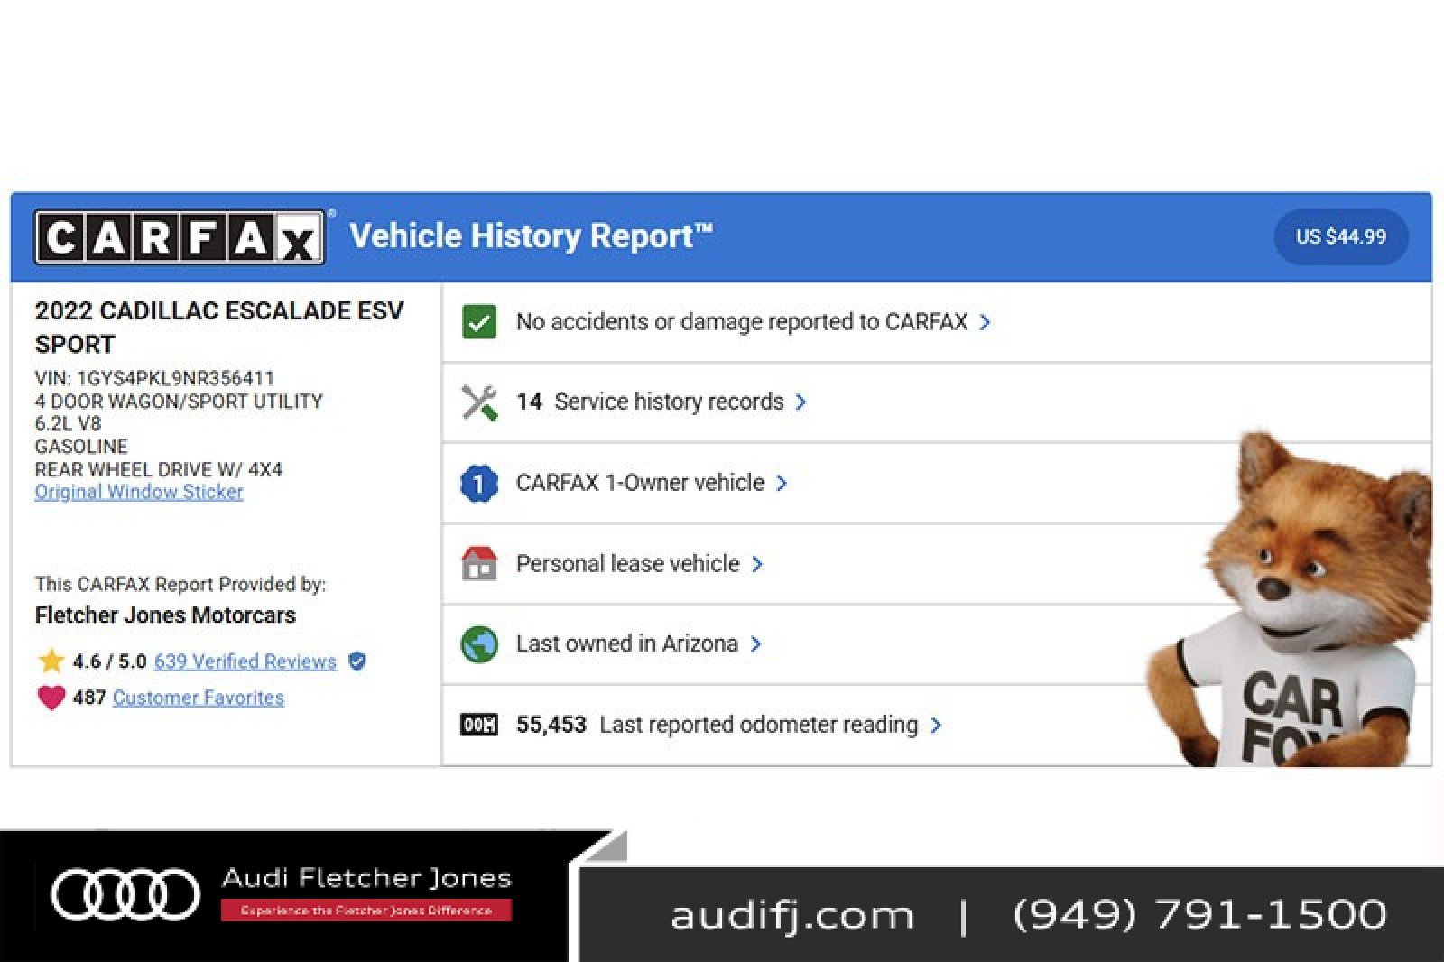
Task: Click the green checkmark no-accidents icon
Action: [x=479, y=321]
